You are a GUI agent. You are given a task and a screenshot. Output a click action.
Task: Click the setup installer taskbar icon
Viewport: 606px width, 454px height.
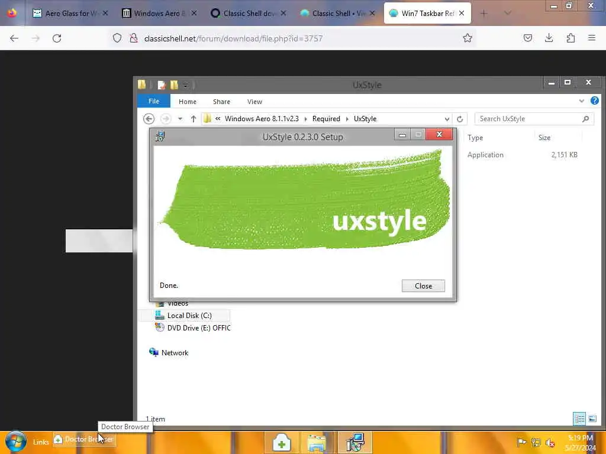tap(355, 442)
